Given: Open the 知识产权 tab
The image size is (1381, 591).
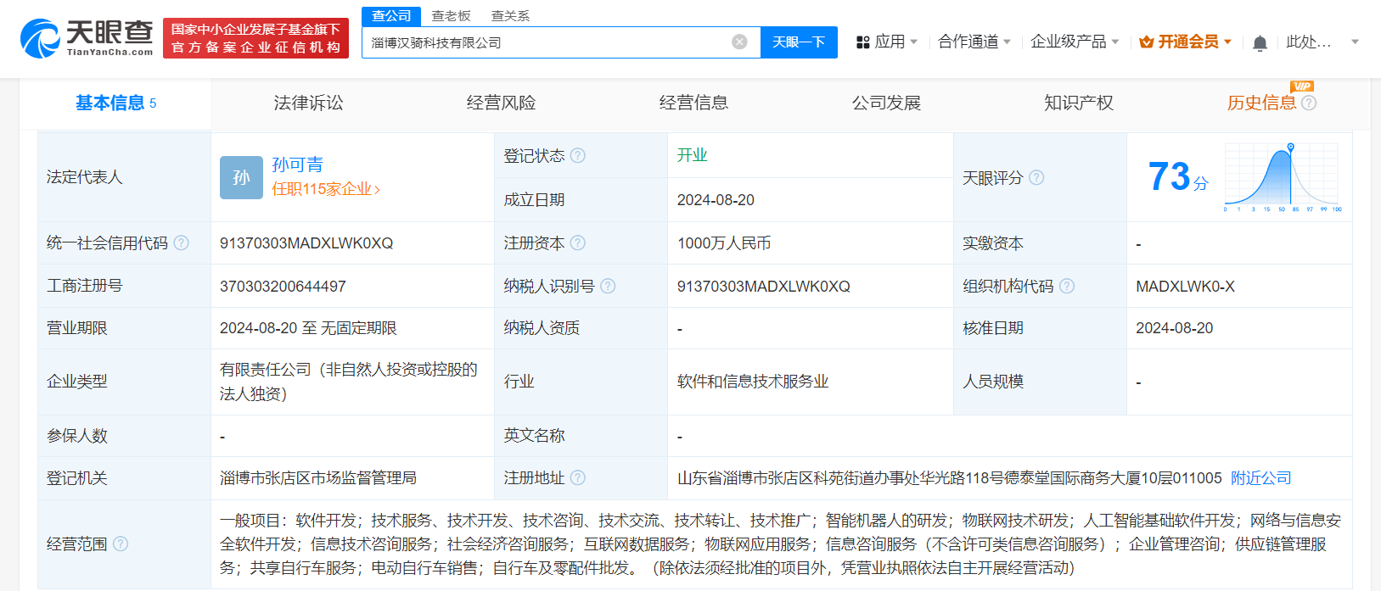Looking at the screenshot, I should 1078,103.
